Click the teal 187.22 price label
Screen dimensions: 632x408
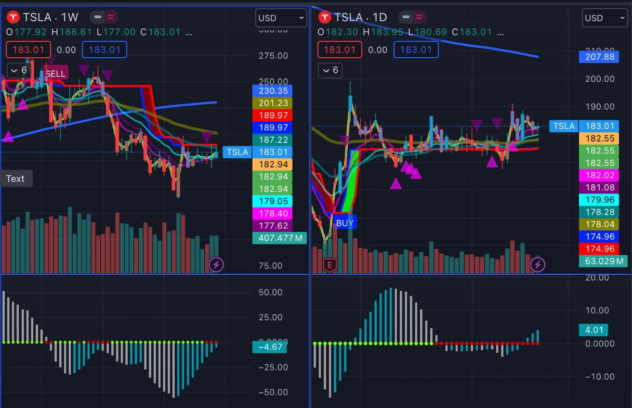(x=272, y=140)
